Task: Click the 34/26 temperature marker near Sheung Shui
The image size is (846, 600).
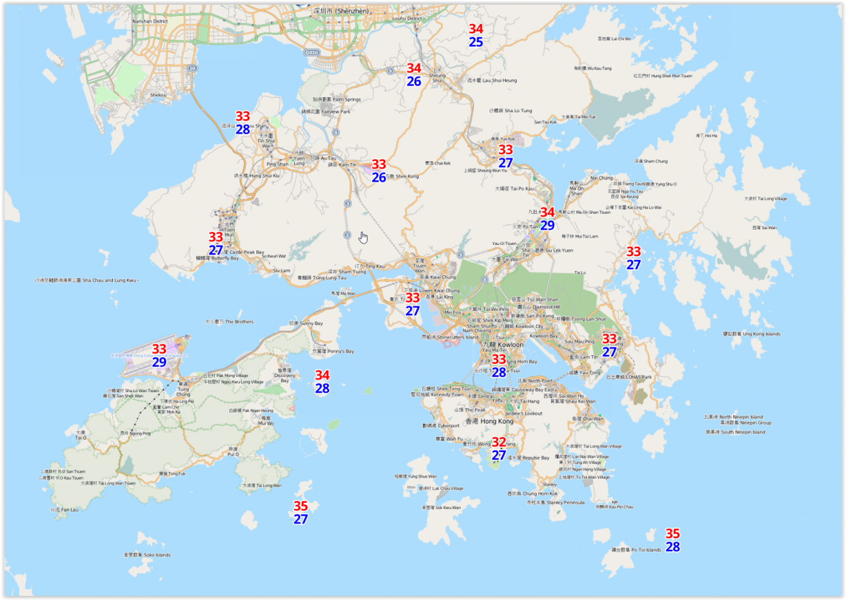Action: [414, 75]
